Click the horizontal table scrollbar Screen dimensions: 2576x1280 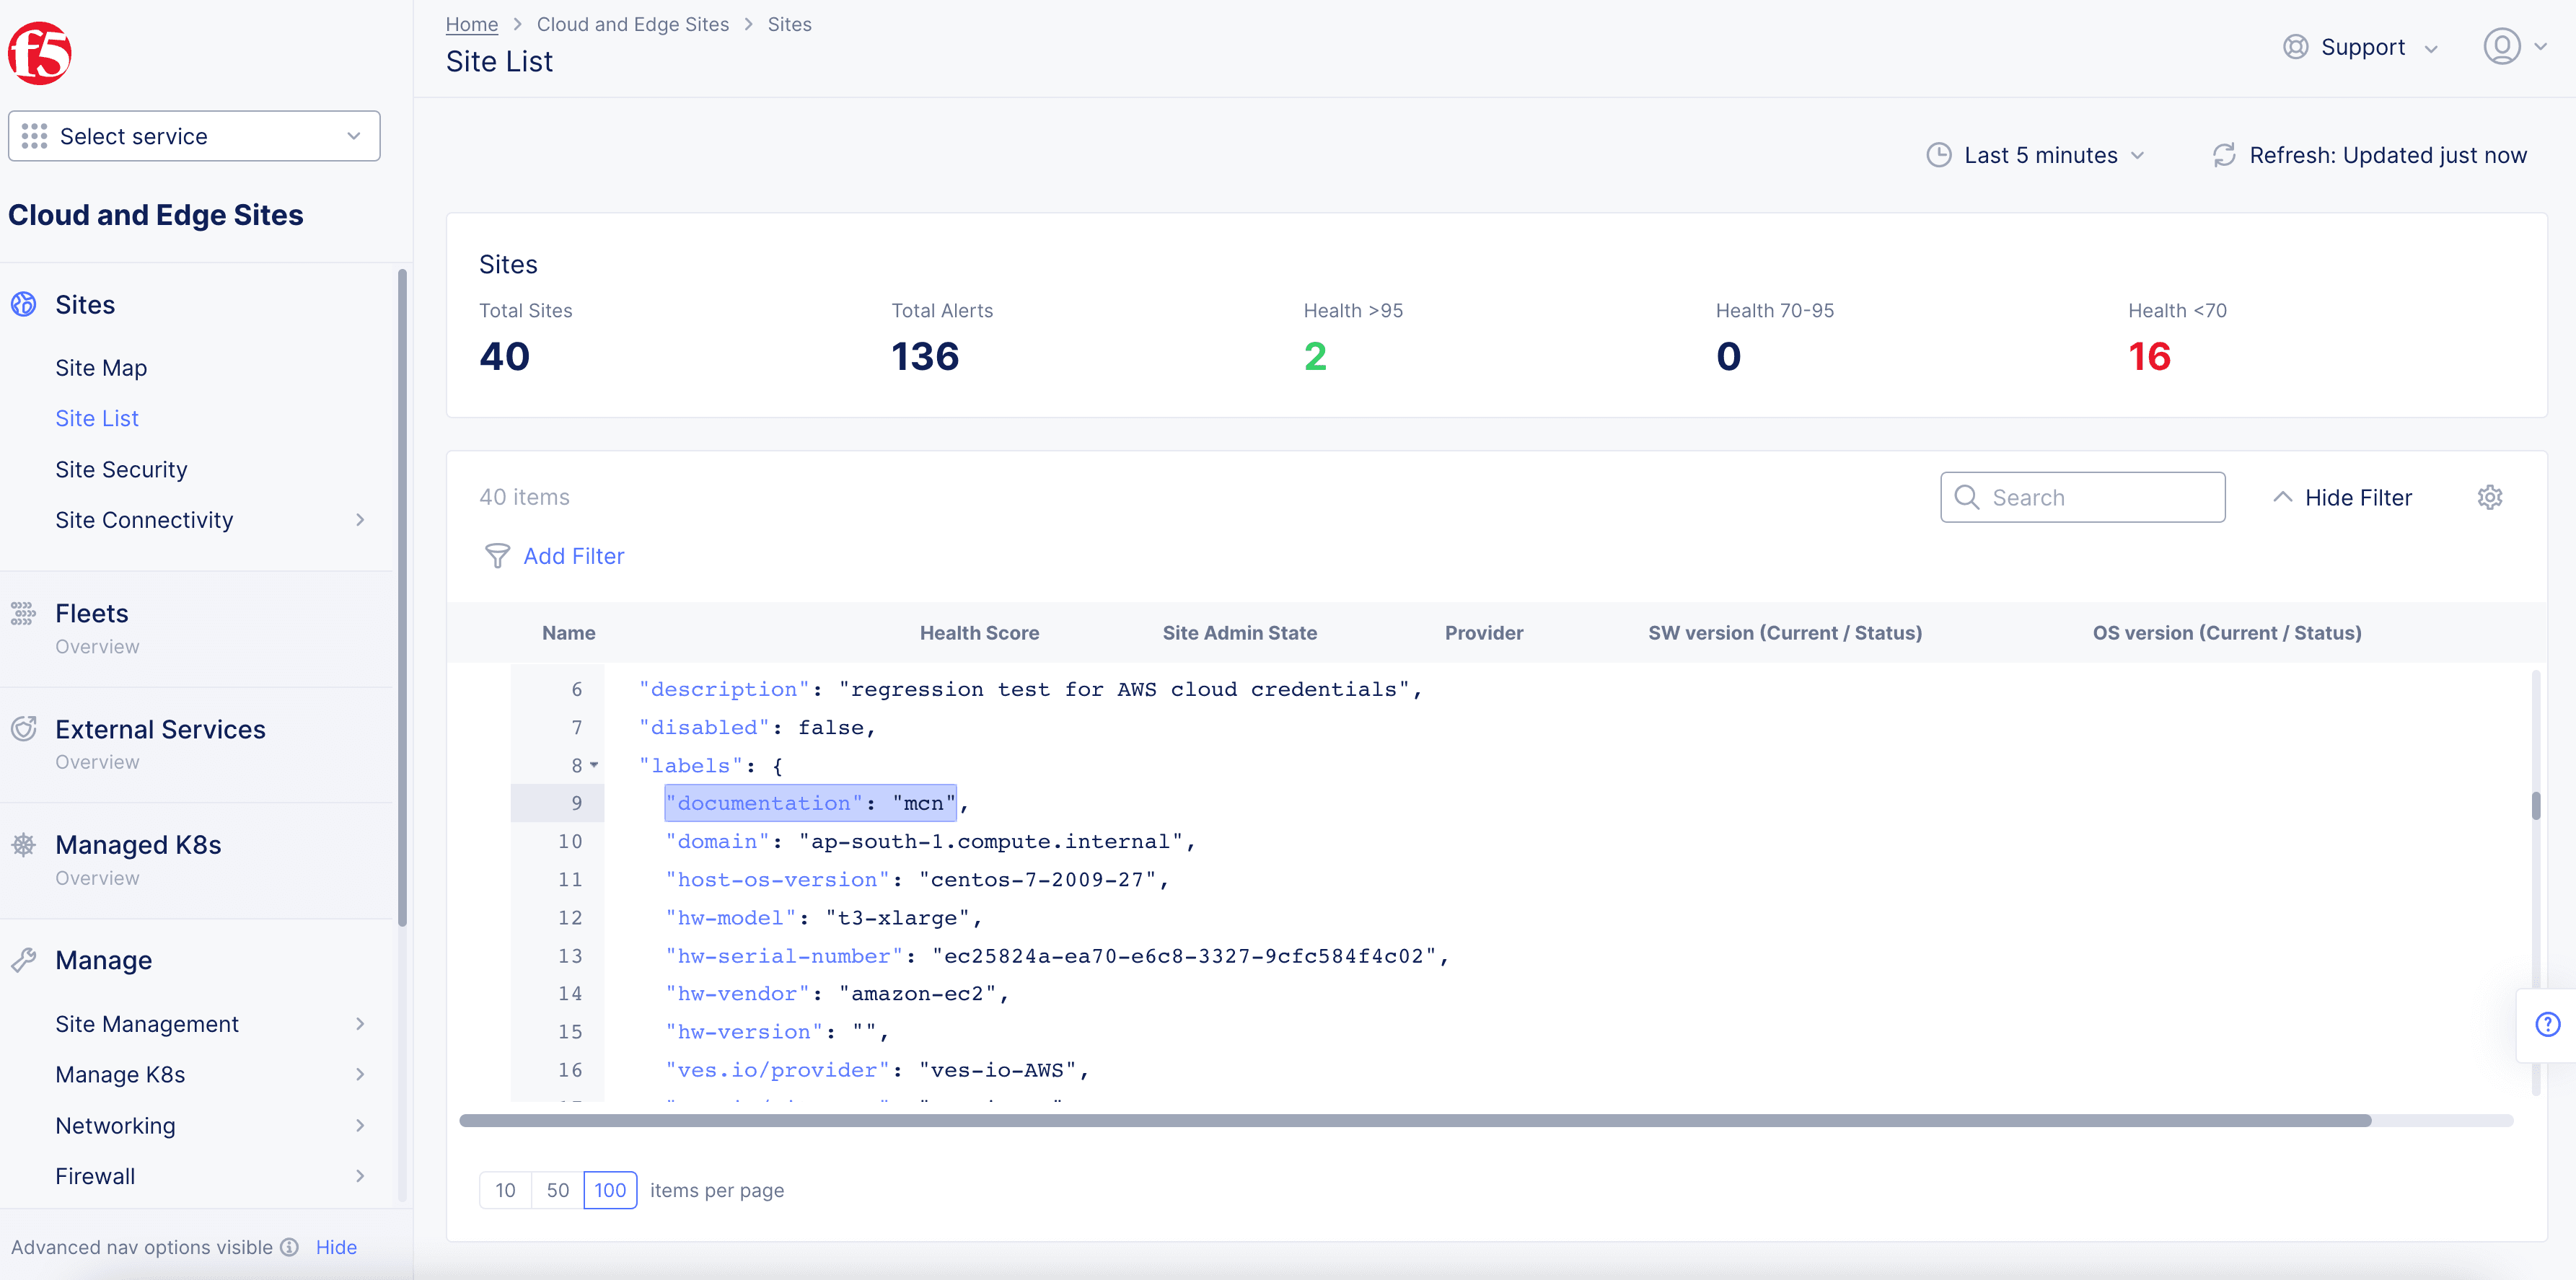coord(1415,1120)
